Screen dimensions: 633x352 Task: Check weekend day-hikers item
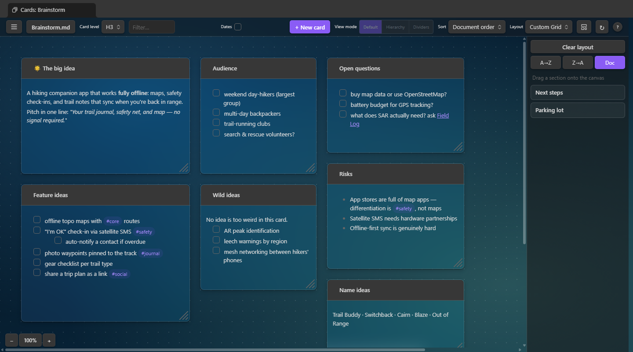point(216,93)
